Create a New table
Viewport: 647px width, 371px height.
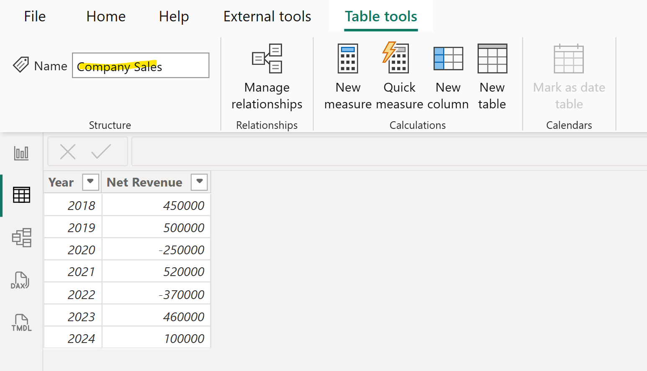point(492,75)
